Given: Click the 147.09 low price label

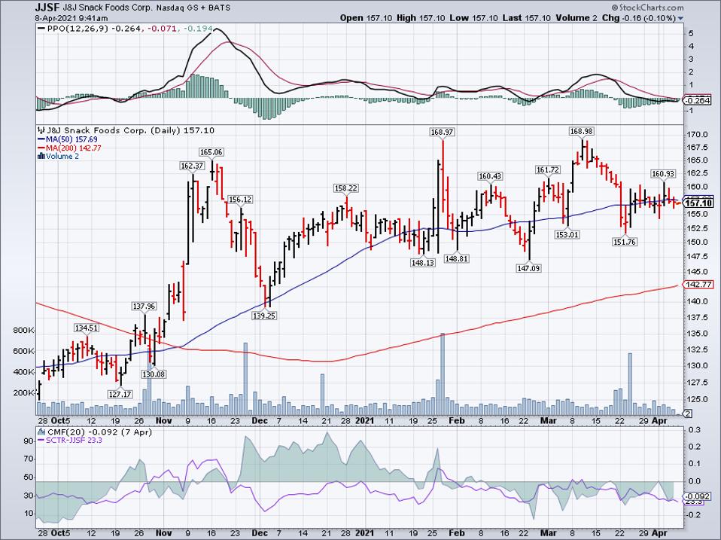Looking at the screenshot, I should click(x=528, y=268).
